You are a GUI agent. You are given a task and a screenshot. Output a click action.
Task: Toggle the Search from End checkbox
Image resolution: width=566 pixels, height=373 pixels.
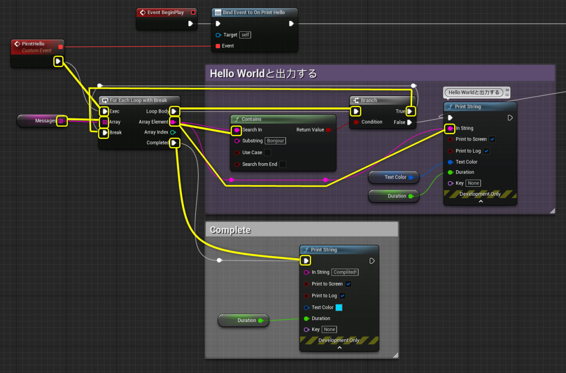point(282,164)
